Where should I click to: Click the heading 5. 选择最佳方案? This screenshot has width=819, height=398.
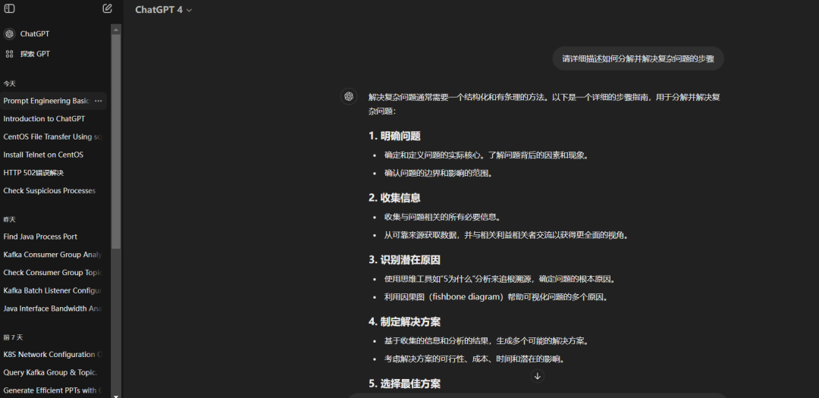[x=404, y=384]
